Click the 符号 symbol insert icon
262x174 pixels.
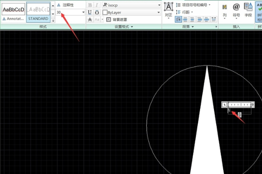coord(236,10)
